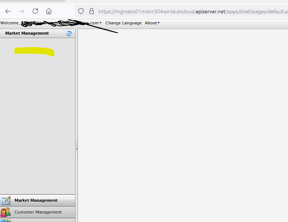The width and height of the screenshot is (288, 222).
Task: Go back using the browser back arrow
Action: (8, 11)
